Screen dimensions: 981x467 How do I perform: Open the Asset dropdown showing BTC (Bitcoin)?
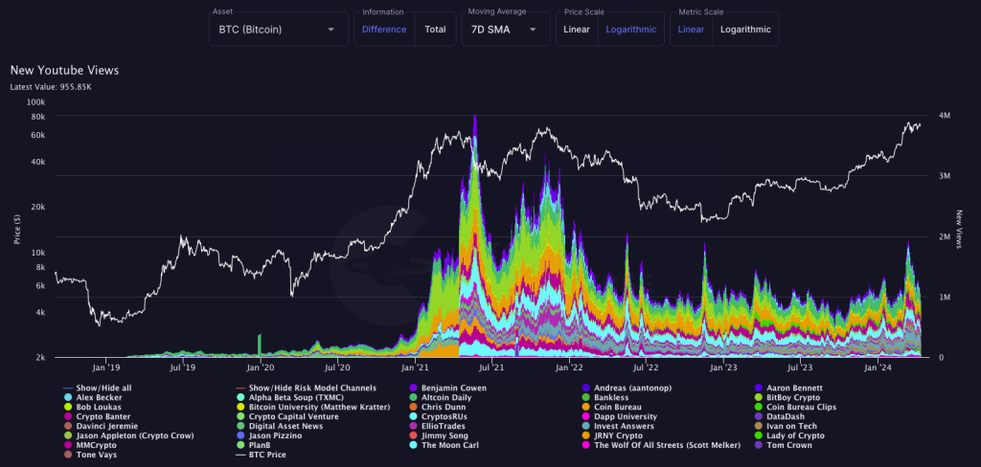[x=277, y=30]
